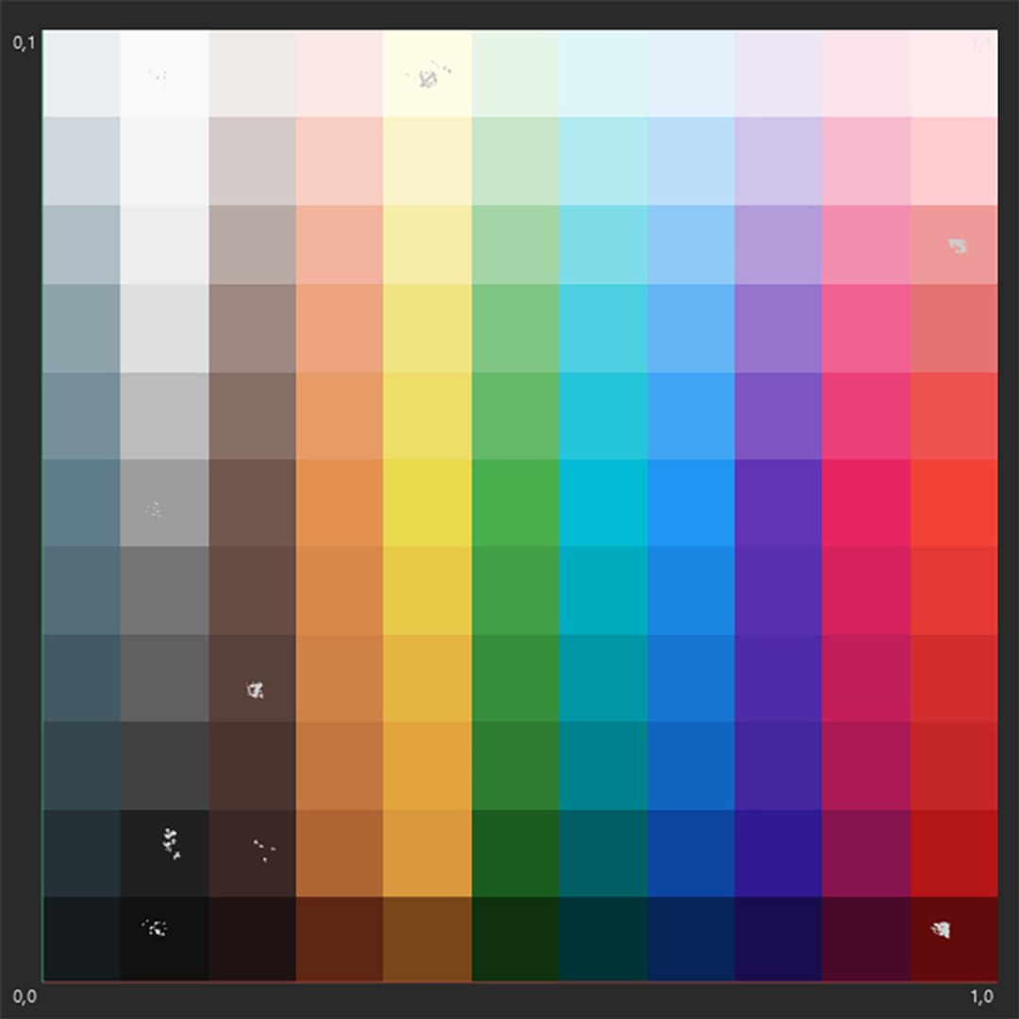Pick the darkest blue-grey swatch
The height and width of the screenshot is (1019, 1019).
click(81, 939)
